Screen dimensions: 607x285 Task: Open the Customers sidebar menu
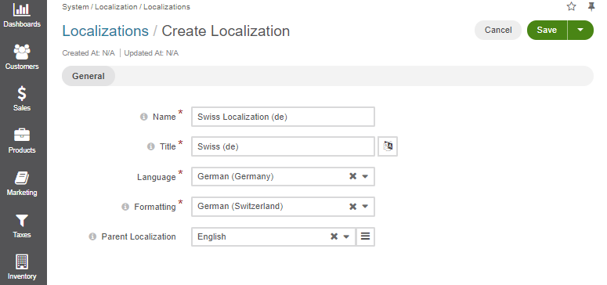[x=22, y=57]
